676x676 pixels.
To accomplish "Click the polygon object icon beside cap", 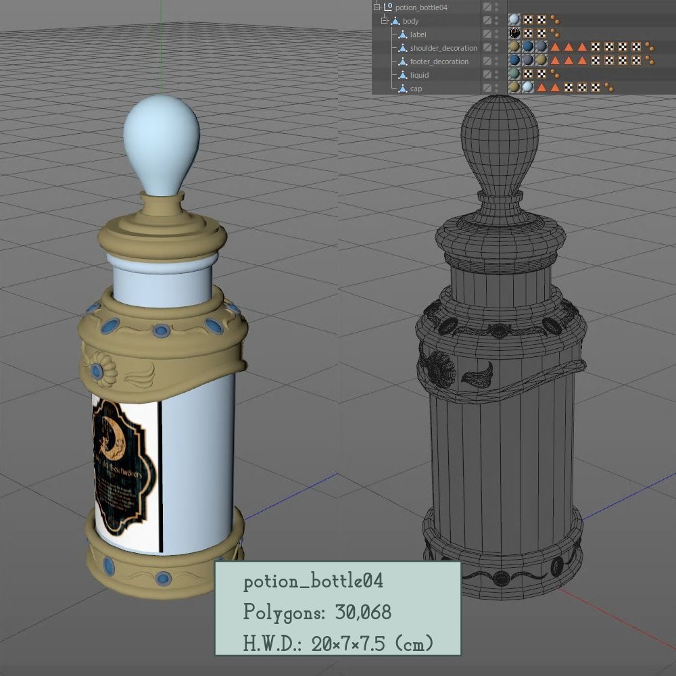I will (403, 89).
